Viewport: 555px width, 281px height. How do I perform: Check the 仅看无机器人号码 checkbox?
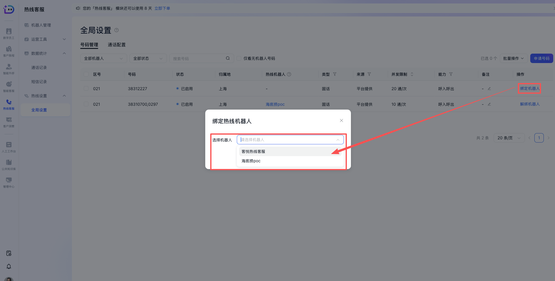239,58
